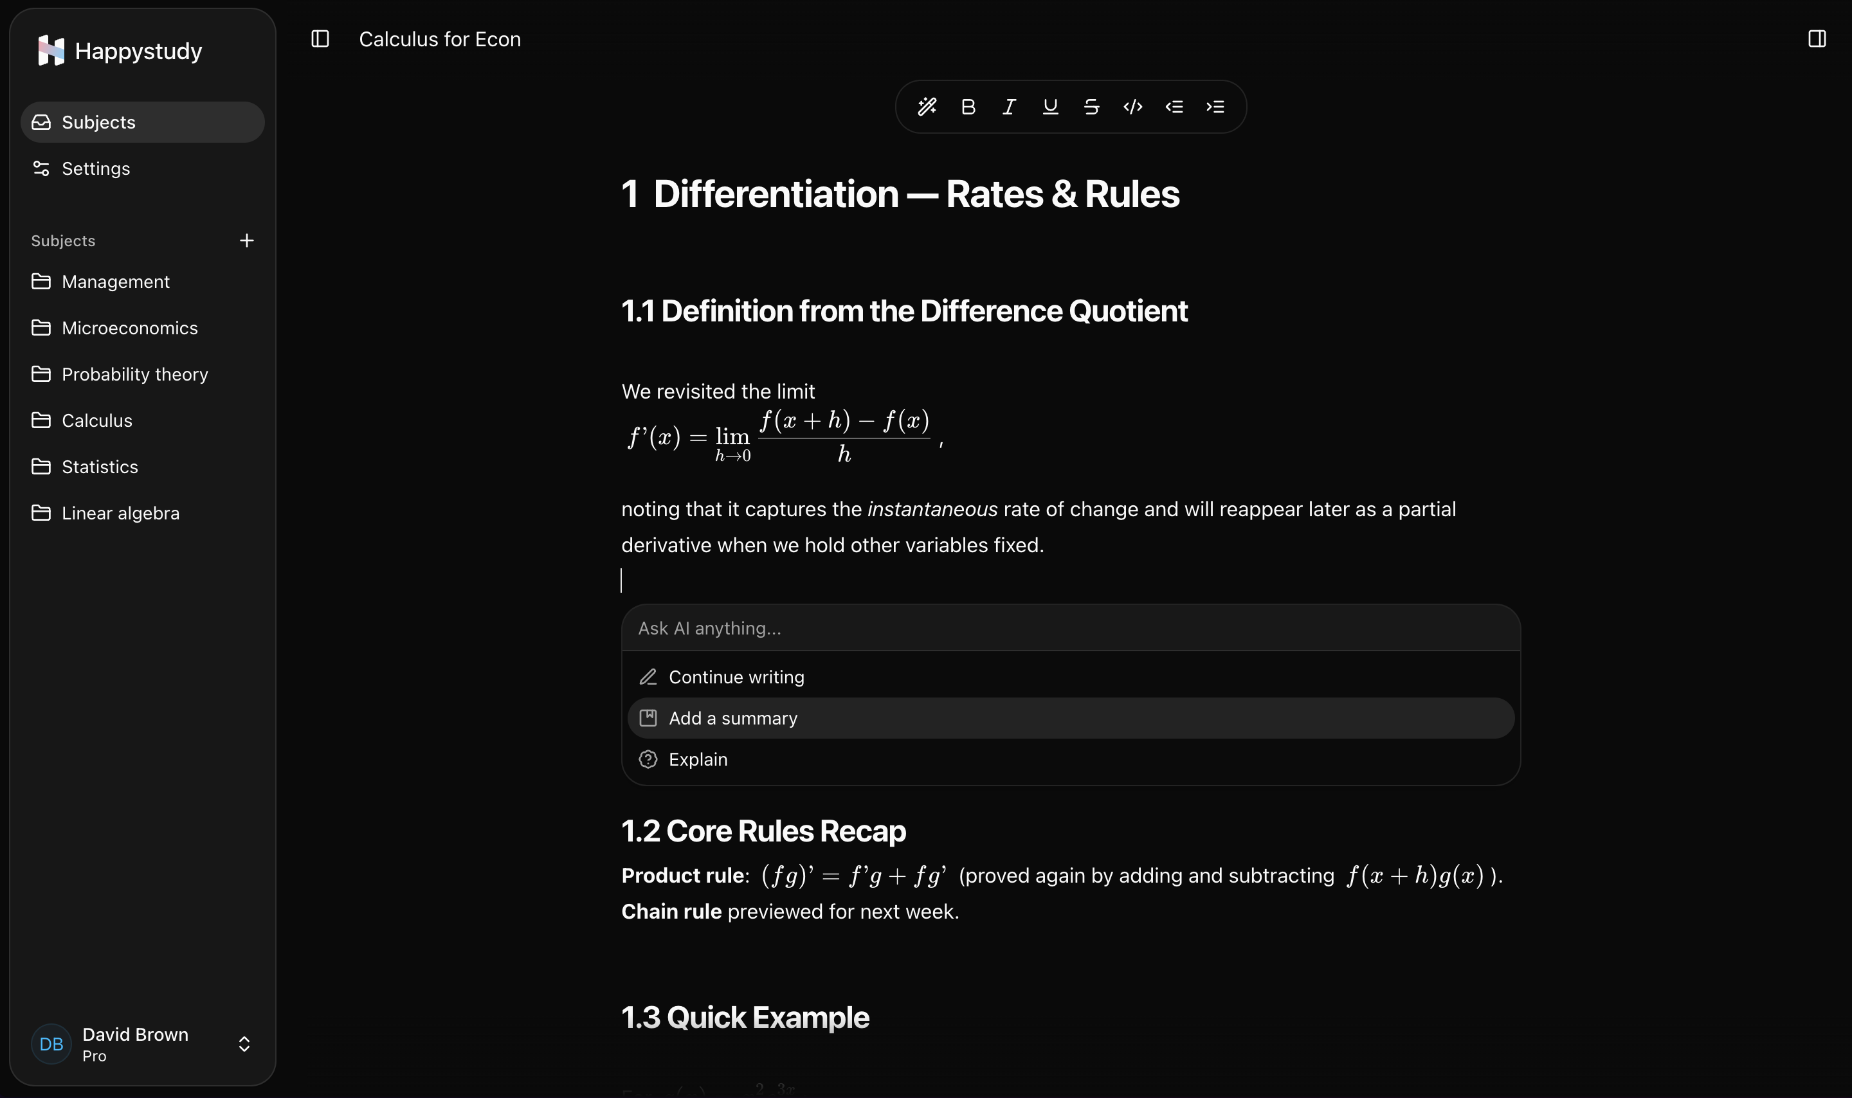
Task: Apply bold formatting
Action: pyautogui.click(x=968, y=107)
